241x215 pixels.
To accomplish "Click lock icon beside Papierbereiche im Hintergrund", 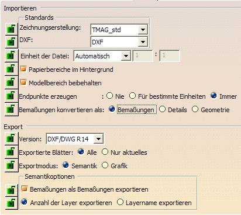I will coord(11,69).
